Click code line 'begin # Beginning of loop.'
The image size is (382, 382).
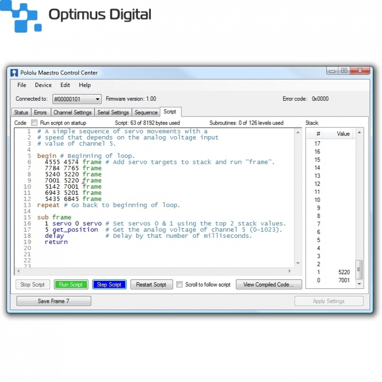click(x=86, y=156)
